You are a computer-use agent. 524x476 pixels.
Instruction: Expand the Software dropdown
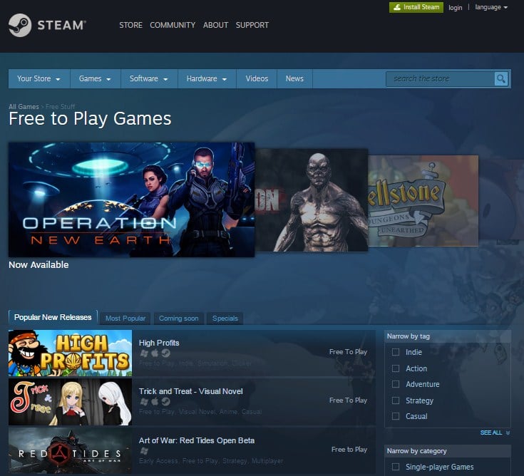point(149,79)
